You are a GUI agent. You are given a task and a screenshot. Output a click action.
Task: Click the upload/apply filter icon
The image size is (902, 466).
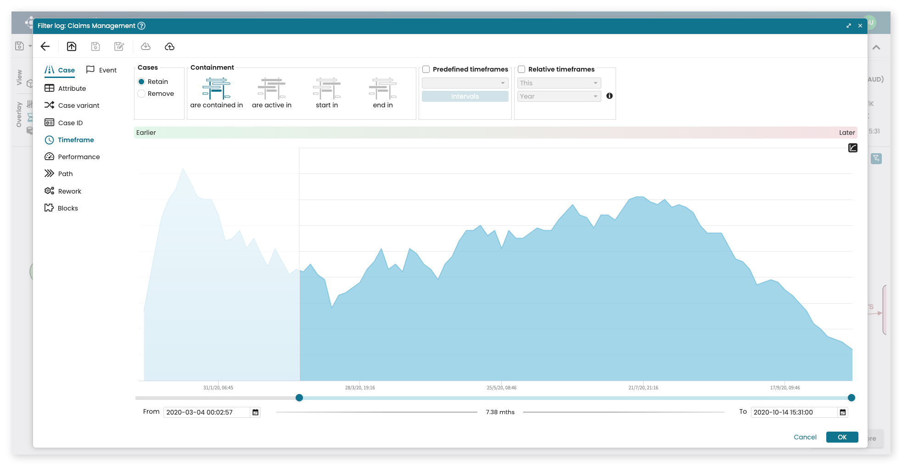point(72,46)
